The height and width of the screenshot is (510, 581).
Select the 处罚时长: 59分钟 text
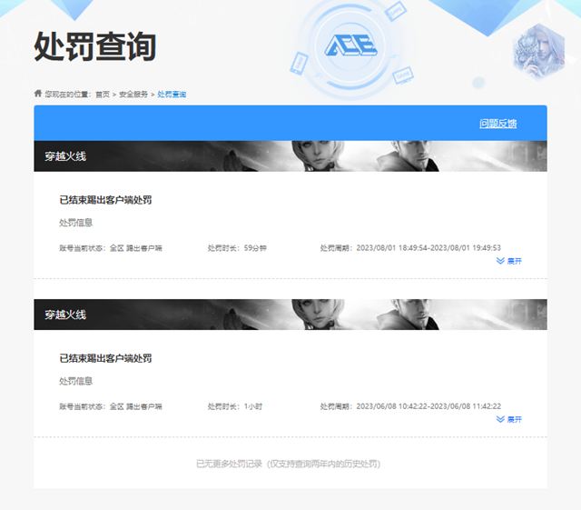coord(237,248)
